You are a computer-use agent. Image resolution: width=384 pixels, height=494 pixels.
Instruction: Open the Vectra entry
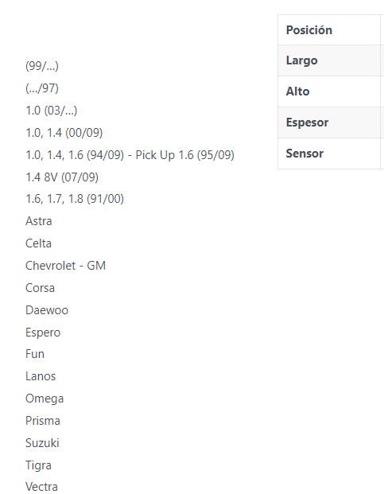point(41,487)
